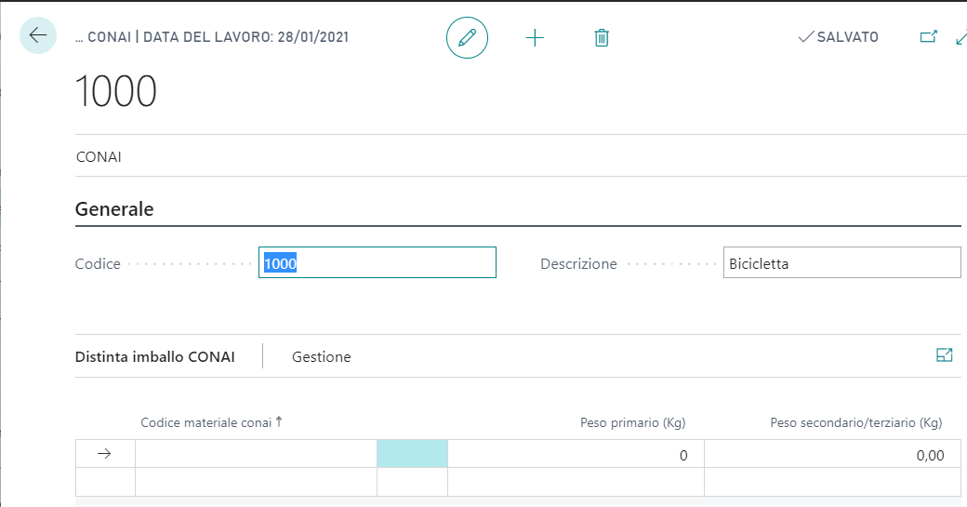Sort by Codice materiale conai column header
Screen dimensions: 967x507
pos(206,422)
